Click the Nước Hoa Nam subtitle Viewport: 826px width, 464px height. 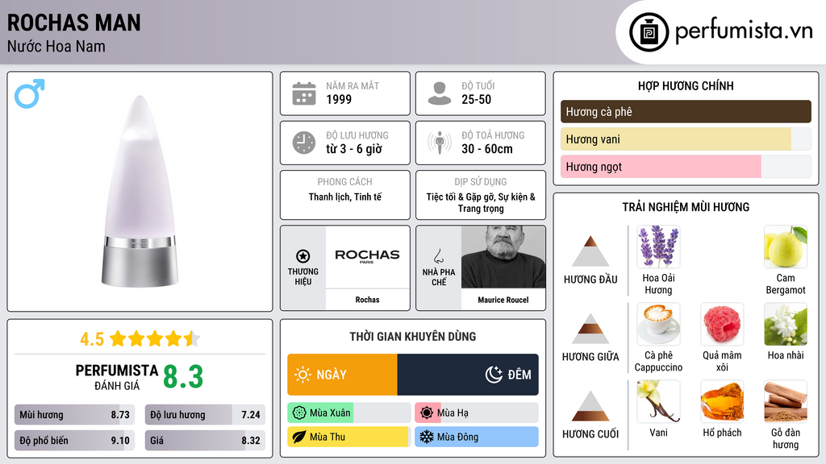click(x=56, y=47)
